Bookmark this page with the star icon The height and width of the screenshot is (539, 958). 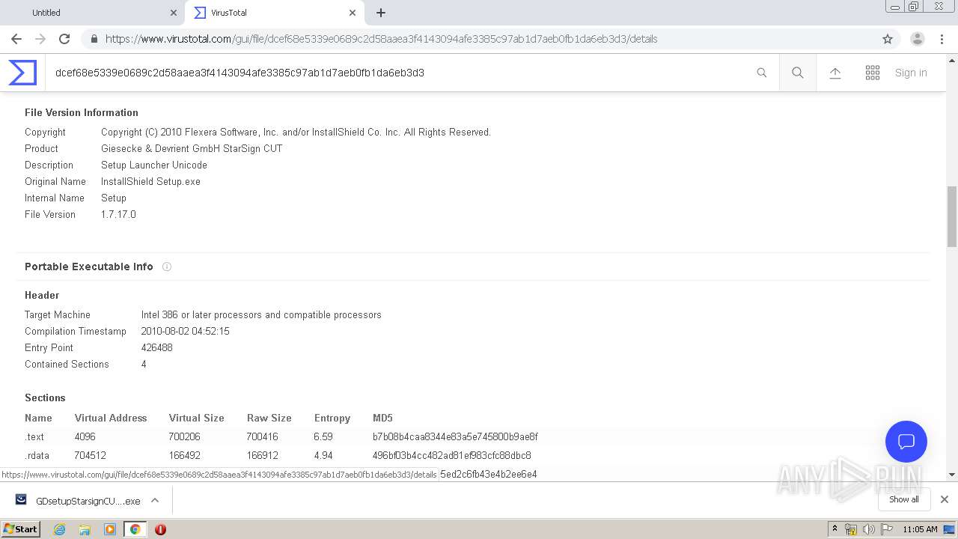click(888, 39)
